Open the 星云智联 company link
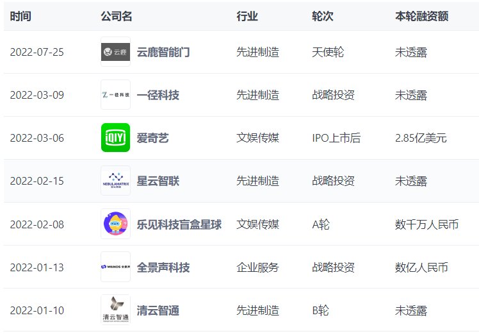Screen dimensions: 479x336 [158, 181]
